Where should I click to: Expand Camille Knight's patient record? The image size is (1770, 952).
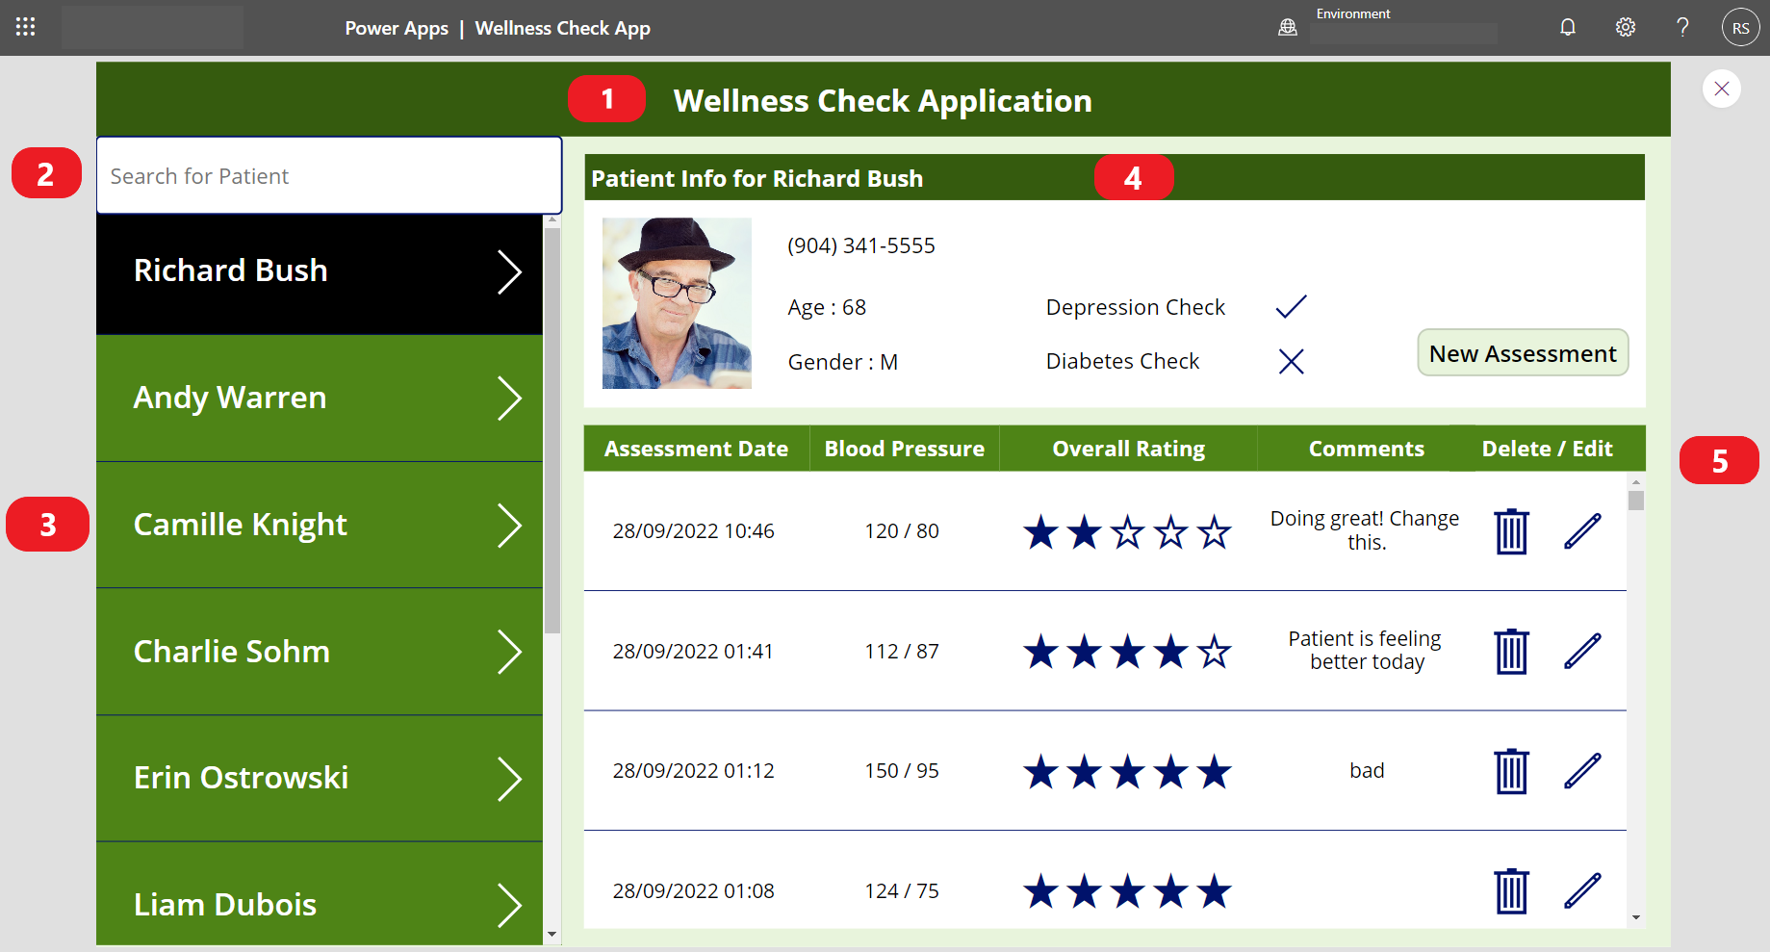point(510,525)
